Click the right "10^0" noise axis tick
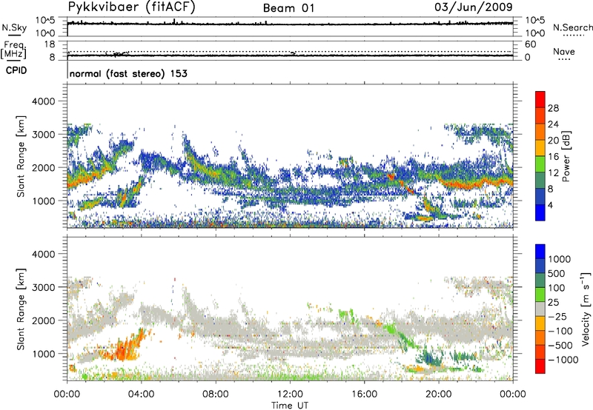The image size is (593, 410). click(x=535, y=33)
